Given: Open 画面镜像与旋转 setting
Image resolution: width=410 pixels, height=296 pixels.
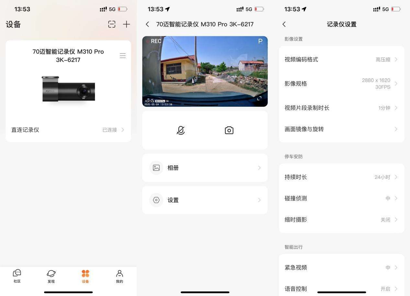Looking at the screenshot, I should tap(342, 129).
